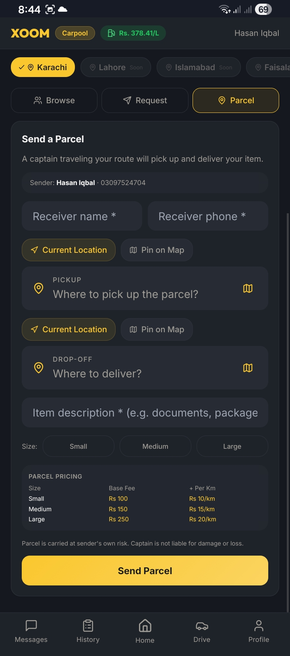Click the Drive car icon
The height and width of the screenshot is (656, 290).
pos(202,626)
